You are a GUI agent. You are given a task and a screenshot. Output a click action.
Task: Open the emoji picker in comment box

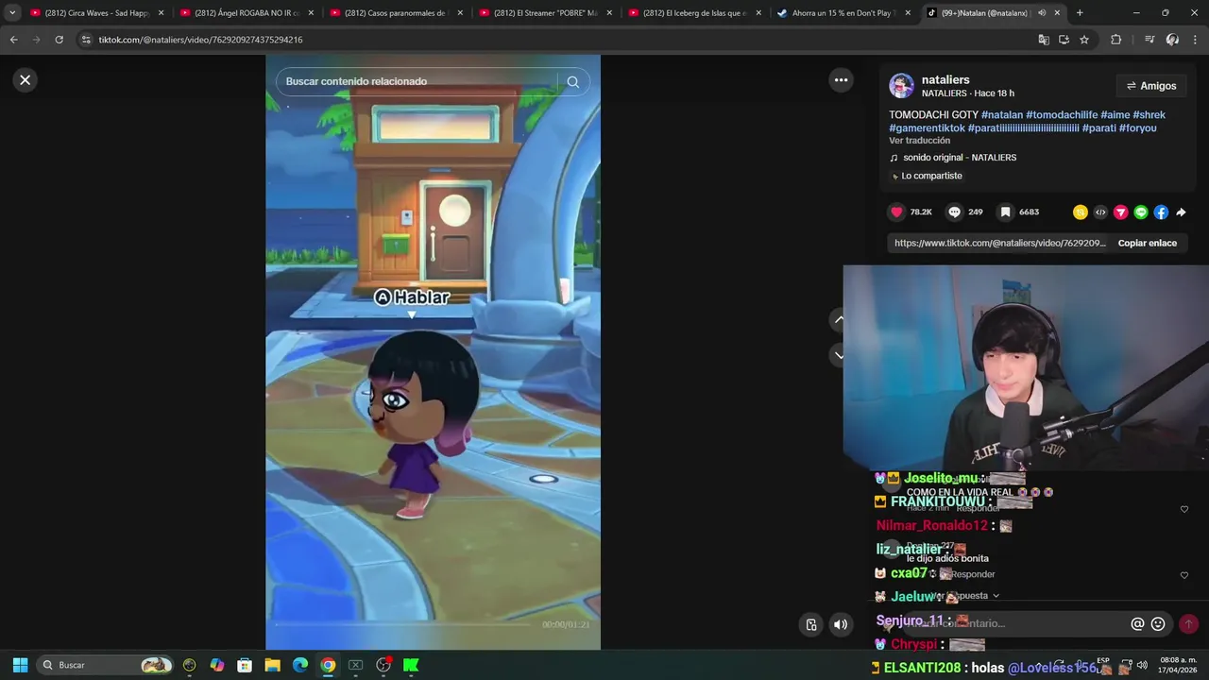[1158, 624]
